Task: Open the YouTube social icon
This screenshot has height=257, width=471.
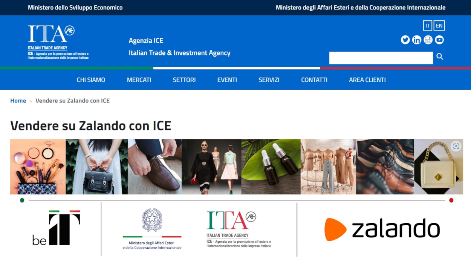Action: pos(439,40)
